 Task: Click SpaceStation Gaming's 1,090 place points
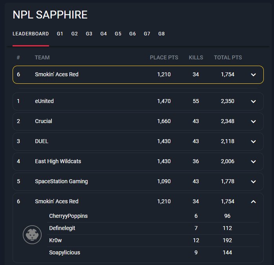[x=164, y=181]
